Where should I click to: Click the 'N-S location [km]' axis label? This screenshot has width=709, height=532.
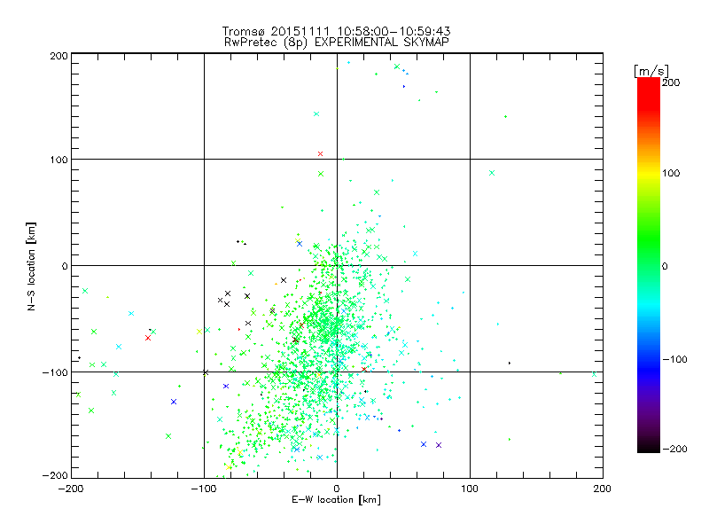coord(31,266)
